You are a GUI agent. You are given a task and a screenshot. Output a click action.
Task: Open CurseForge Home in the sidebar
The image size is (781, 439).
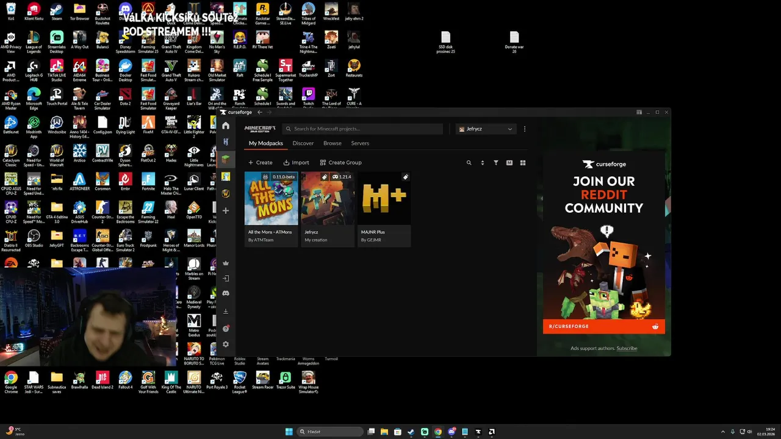226,126
